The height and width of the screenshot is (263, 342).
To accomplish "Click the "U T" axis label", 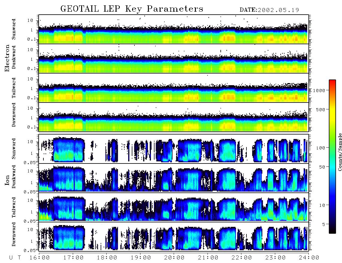I will pos(15,258).
